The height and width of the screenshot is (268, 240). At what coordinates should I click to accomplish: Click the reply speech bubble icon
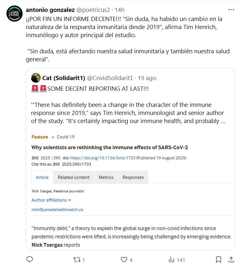point(30,260)
